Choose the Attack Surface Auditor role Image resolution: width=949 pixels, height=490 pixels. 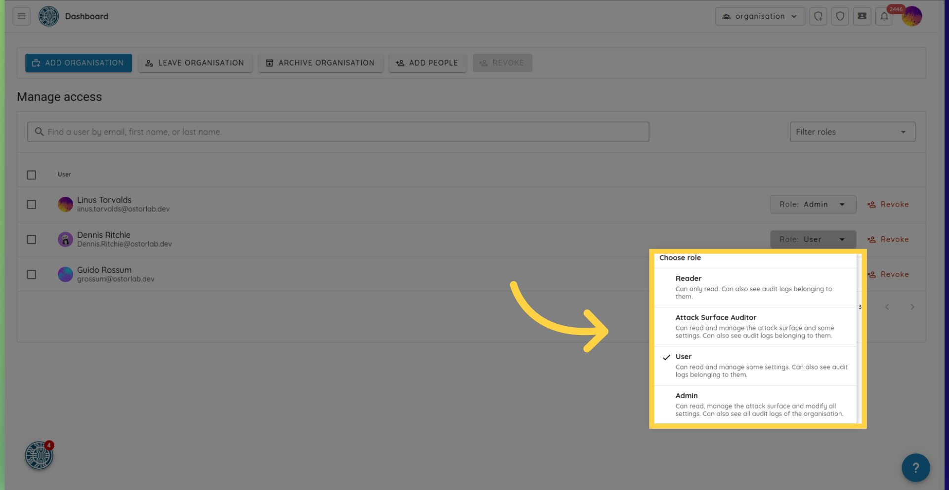click(755, 326)
